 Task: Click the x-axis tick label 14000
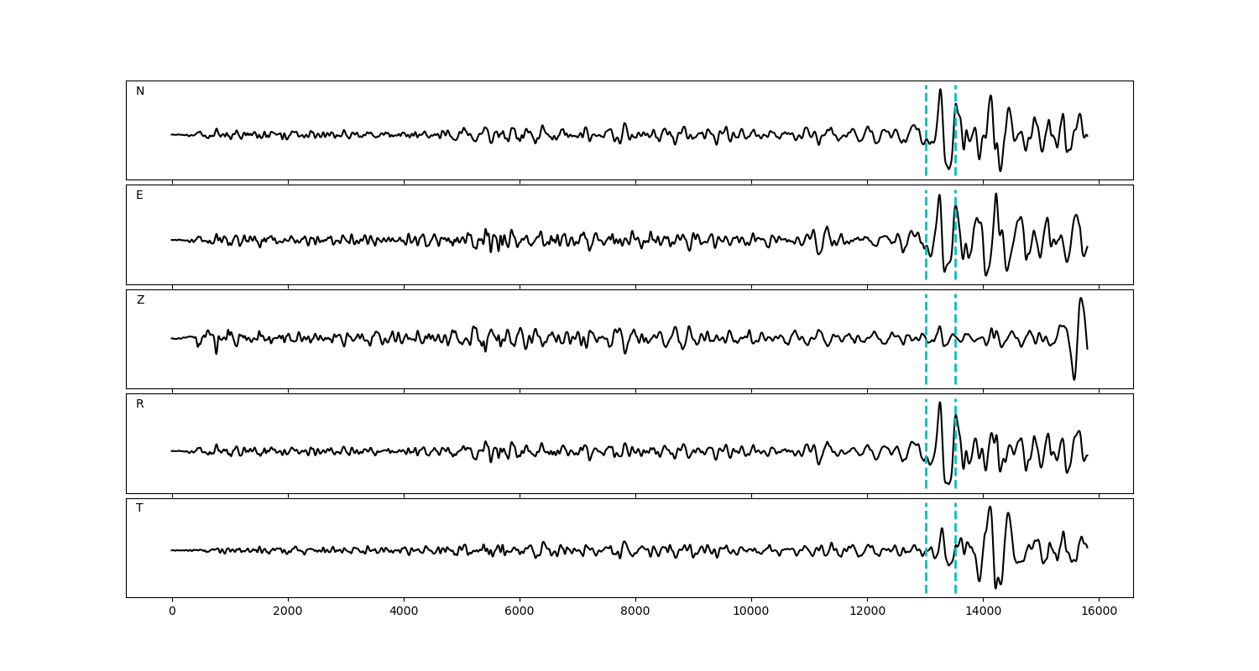[x=983, y=612]
